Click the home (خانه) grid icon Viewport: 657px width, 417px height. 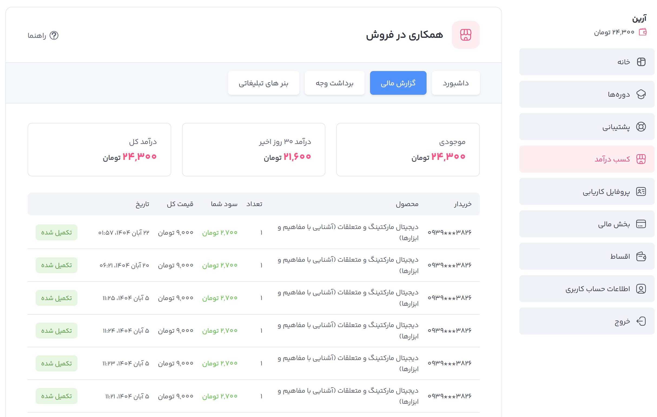click(x=641, y=62)
